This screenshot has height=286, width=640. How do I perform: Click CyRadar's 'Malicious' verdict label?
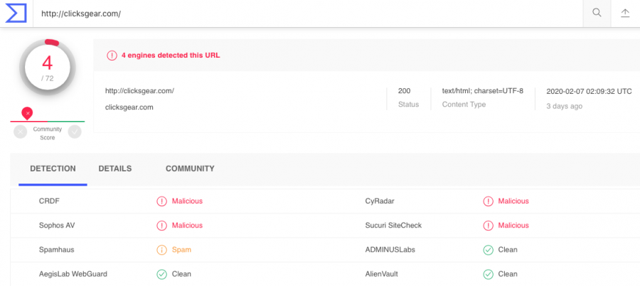point(513,201)
